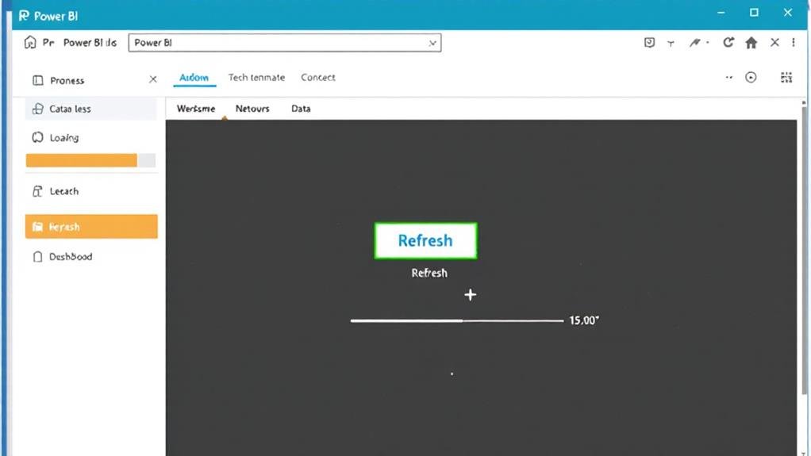Click the home icon beside the address field
Screen dimensions: 811x456
[x=30, y=42]
